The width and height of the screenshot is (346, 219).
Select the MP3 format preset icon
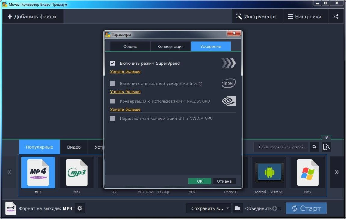click(76, 172)
